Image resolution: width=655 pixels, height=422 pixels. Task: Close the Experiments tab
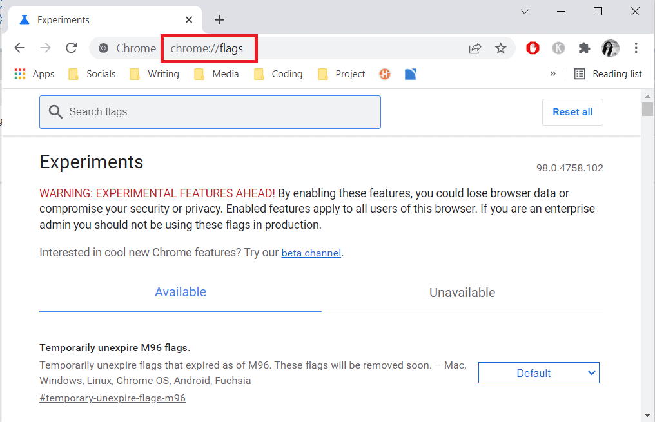189,19
